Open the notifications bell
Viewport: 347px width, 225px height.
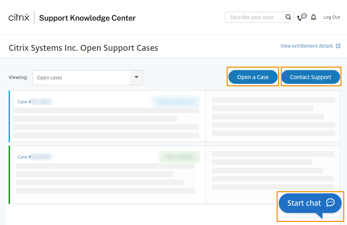(313, 17)
